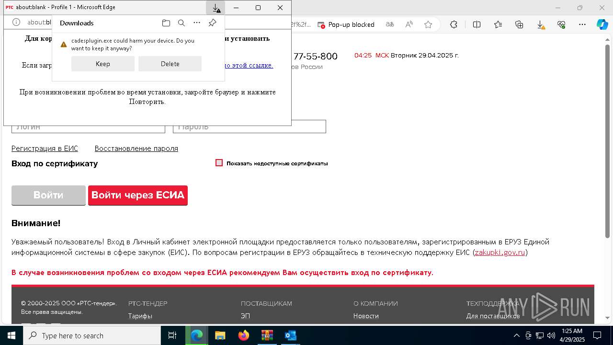Open more options in the Downloads panel
Image resolution: width=613 pixels, height=345 pixels.
click(x=197, y=23)
